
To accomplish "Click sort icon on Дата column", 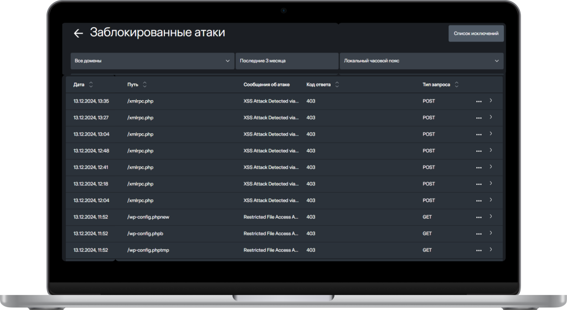I will [91, 85].
